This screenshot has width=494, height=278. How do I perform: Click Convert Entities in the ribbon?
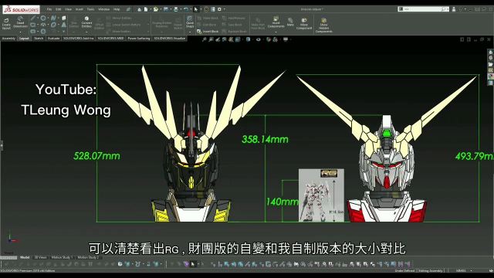tap(86, 22)
